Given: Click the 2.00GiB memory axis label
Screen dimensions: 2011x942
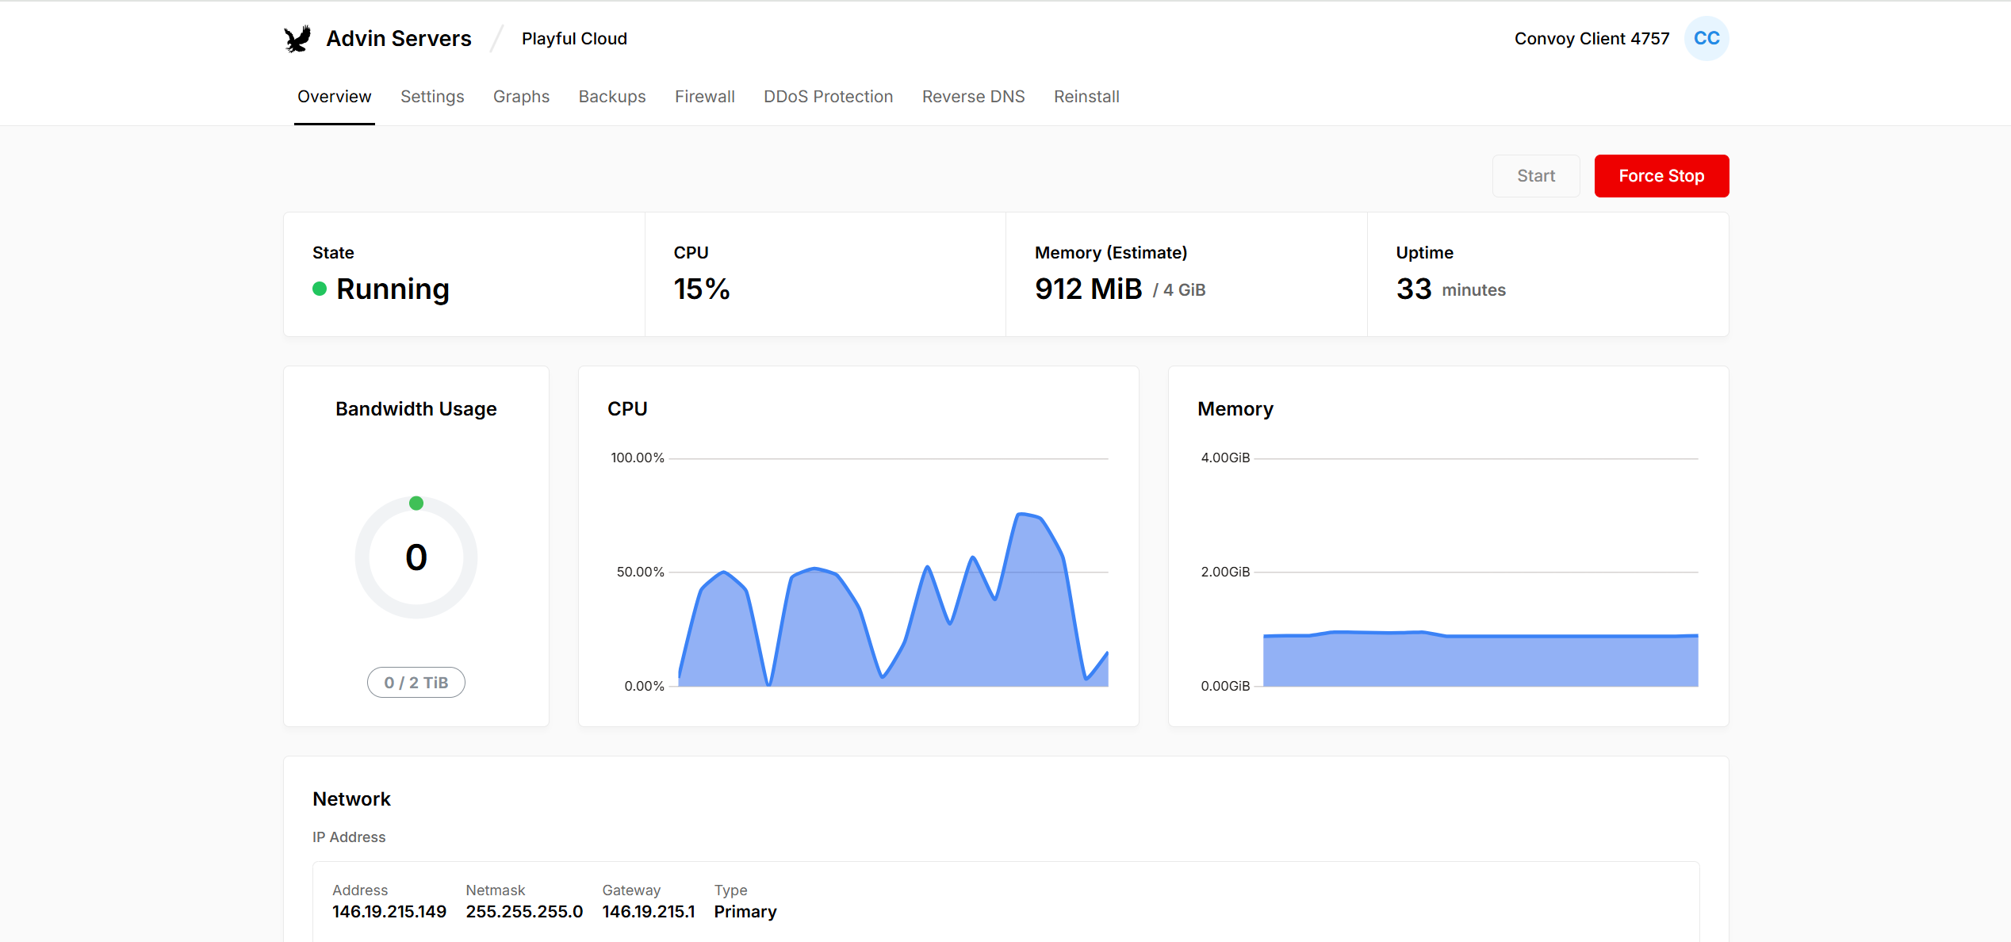Looking at the screenshot, I should (1225, 572).
